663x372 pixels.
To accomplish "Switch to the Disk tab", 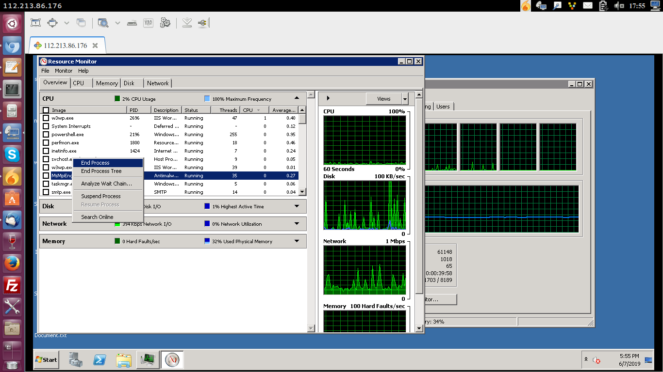I will coord(132,83).
